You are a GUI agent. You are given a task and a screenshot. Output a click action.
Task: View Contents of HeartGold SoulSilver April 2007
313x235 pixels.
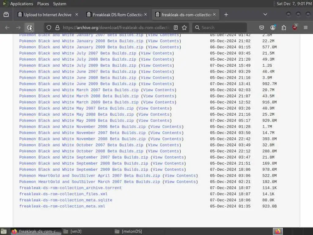(180, 176)
